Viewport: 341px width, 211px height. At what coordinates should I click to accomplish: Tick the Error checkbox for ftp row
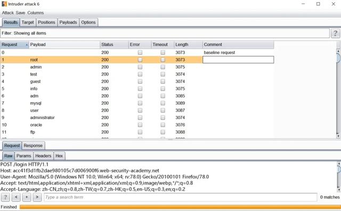pyautogui.click(x=140, y=132)
